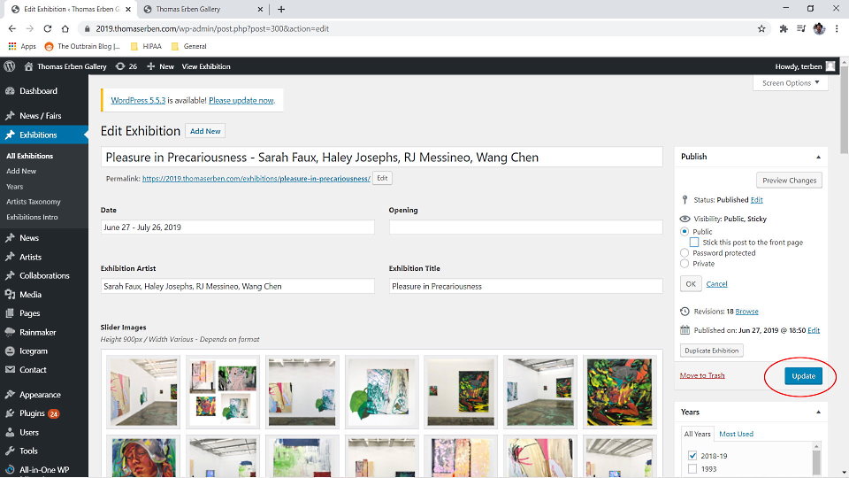Select the Private visibility radio button
849x478 pixels.
coord(685,264)
